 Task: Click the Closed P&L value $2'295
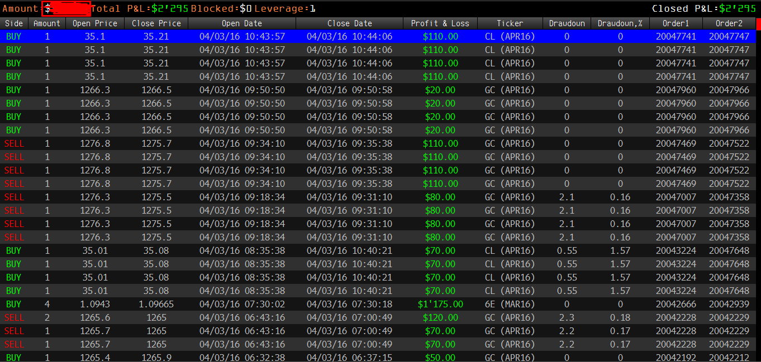pyautogui.click(x=738, y=8)
